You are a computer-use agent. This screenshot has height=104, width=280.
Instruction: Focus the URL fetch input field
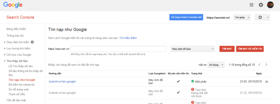pos(119,49)
